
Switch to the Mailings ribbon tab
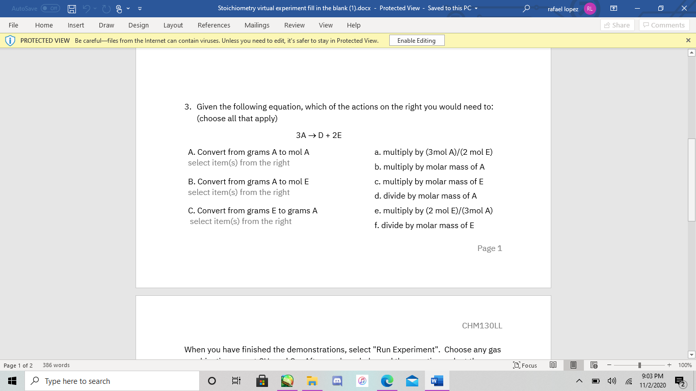coord(257,25)
